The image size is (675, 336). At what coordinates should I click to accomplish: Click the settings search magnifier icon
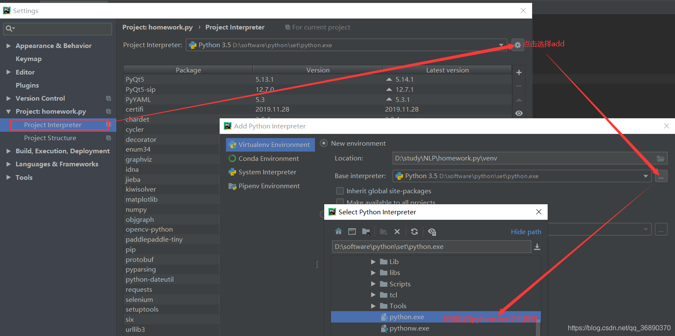[9, 29]
